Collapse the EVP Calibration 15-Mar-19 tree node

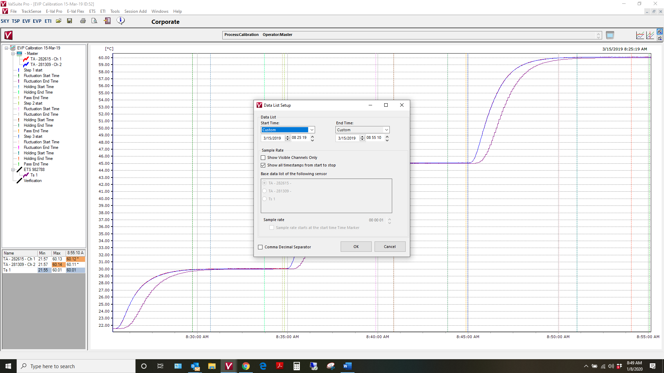coord(6,48)
